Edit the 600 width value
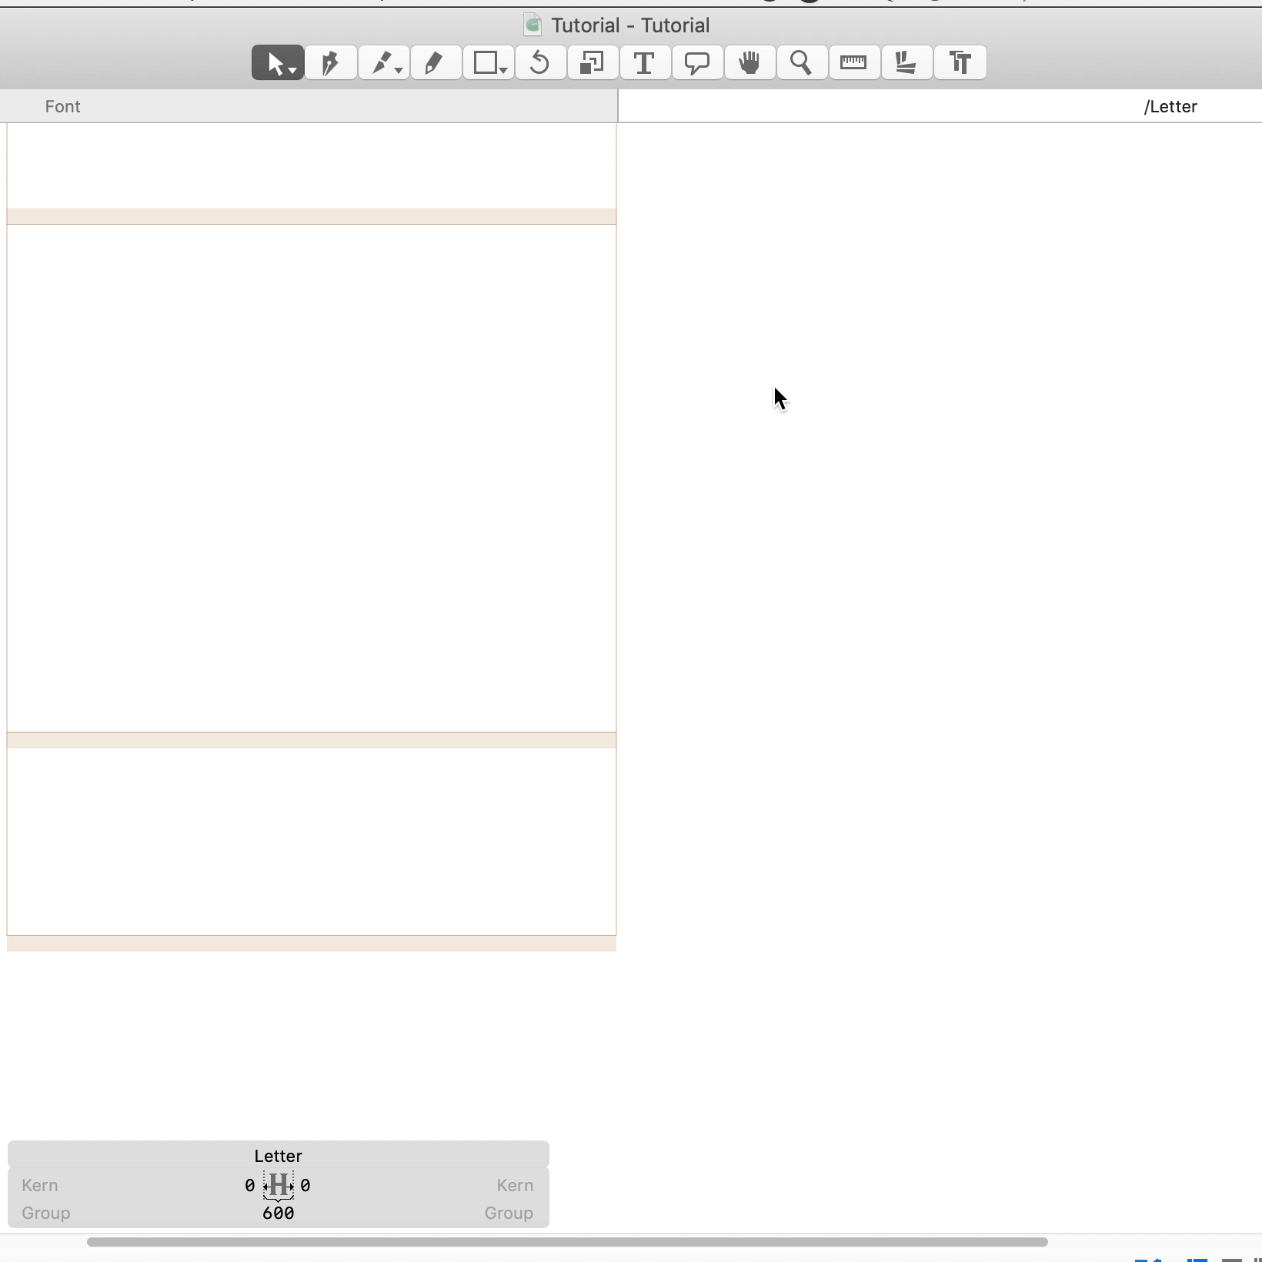The image size is (1262, 1262). pyautogui.click(x=279, y=1214)
